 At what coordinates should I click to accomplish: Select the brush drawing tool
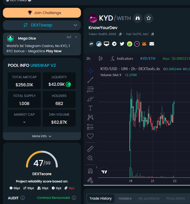pyautogui.click(x=90, y=99)
